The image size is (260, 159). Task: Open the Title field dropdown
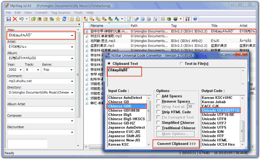click(x=72, y=36)
